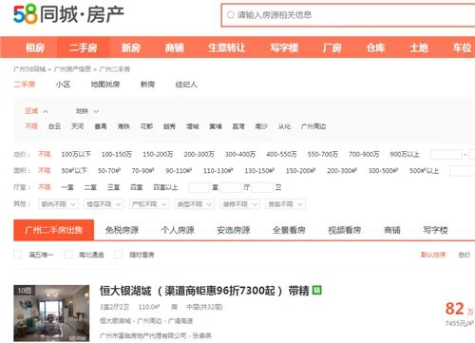Sort listings by 默认排序
Screen dimensions: 475x343
433,255
